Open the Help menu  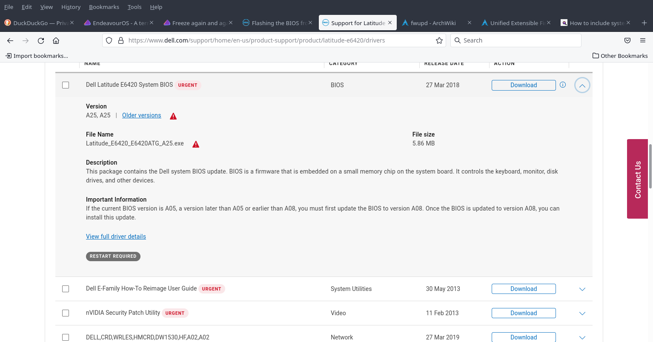pos(156,7)
